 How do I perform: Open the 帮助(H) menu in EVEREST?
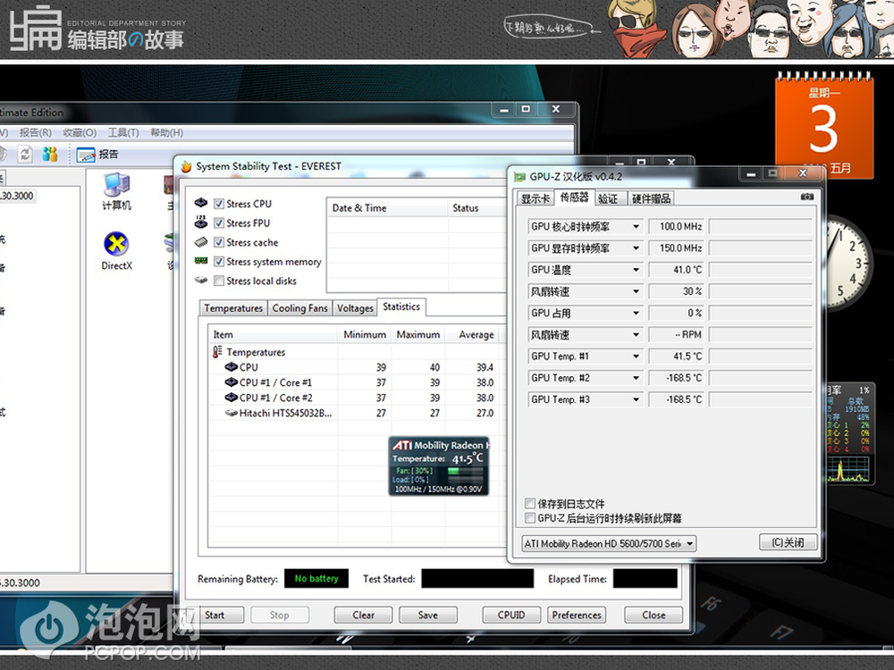pyautogui.click(x=166, y=132)
